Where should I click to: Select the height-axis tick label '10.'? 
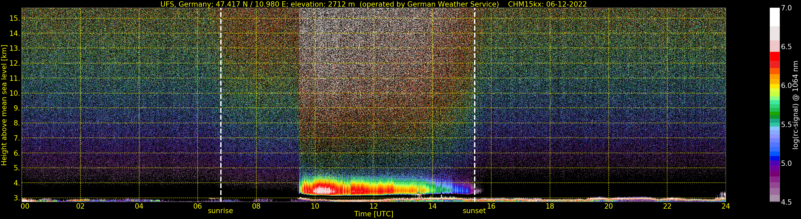15,93
